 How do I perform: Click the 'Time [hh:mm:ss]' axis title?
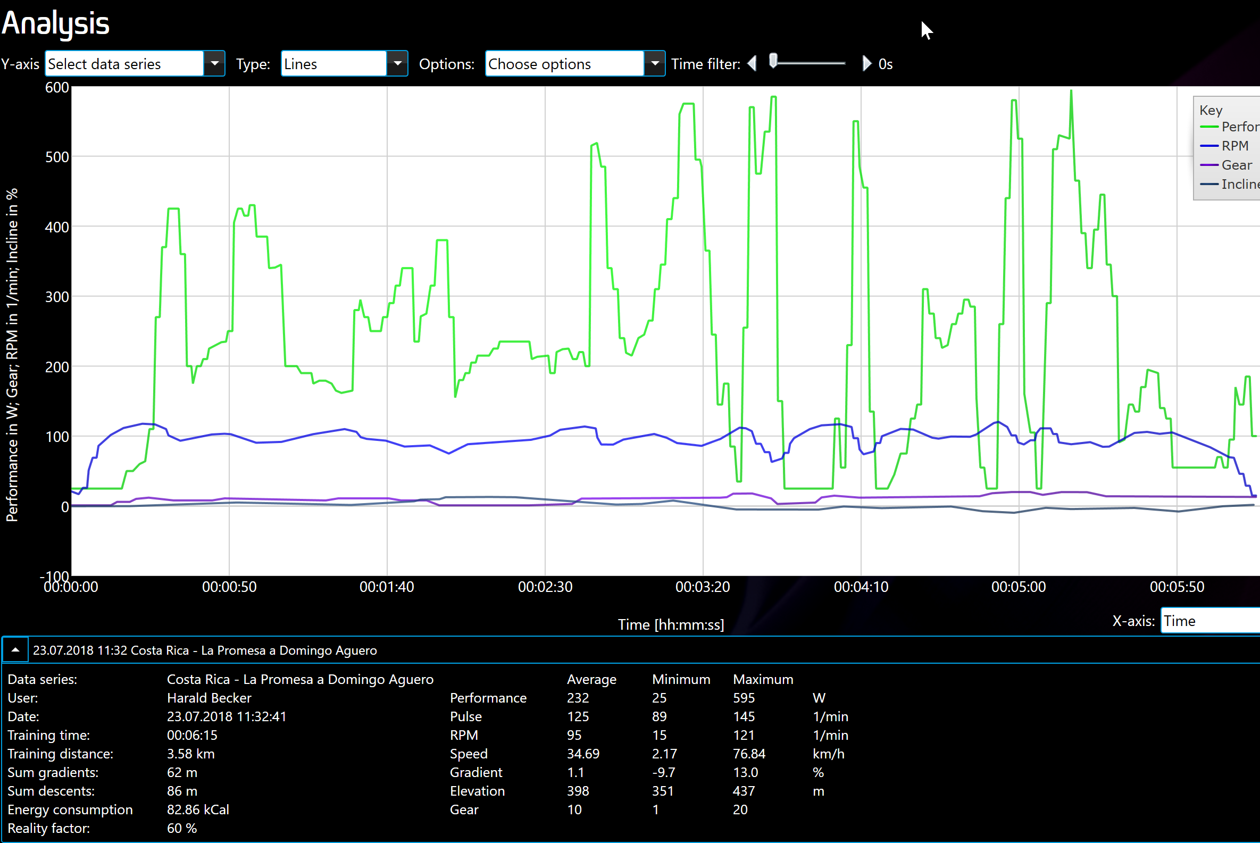tap(671, 624)
